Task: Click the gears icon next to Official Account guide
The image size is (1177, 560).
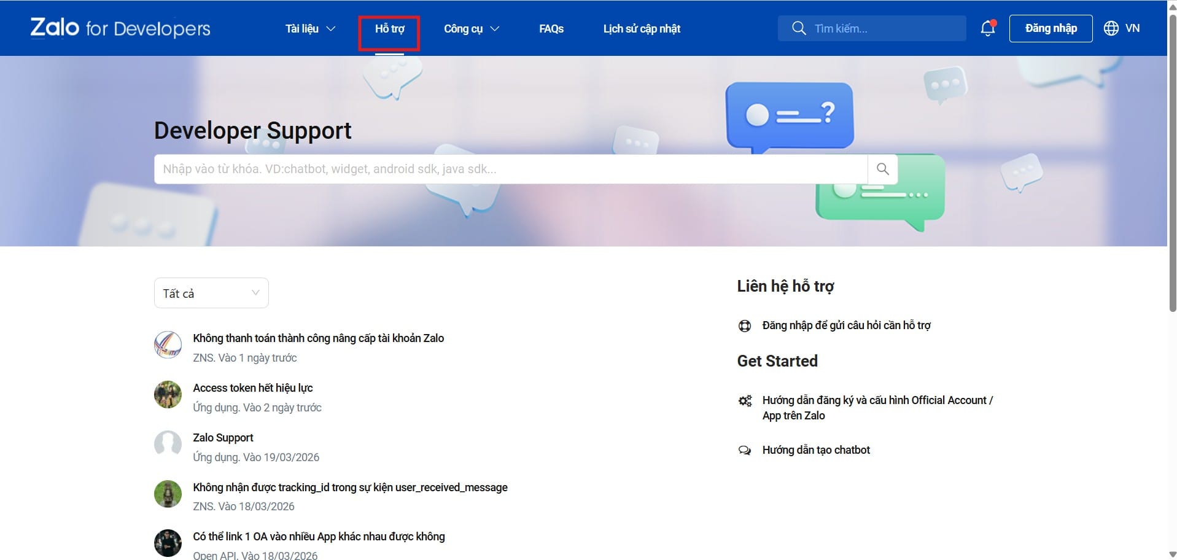Action: [745, 401]
